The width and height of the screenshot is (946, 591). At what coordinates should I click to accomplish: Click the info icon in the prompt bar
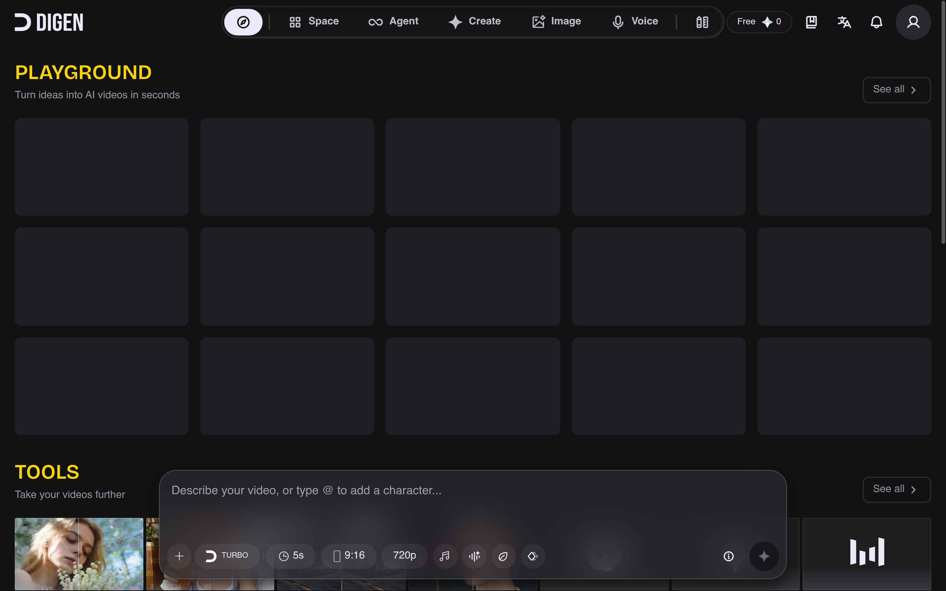tap(728, 556)
